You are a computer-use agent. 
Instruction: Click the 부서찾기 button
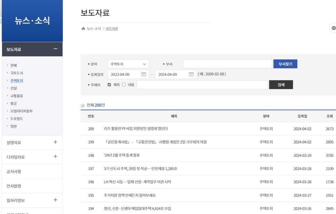coord(285,64)
